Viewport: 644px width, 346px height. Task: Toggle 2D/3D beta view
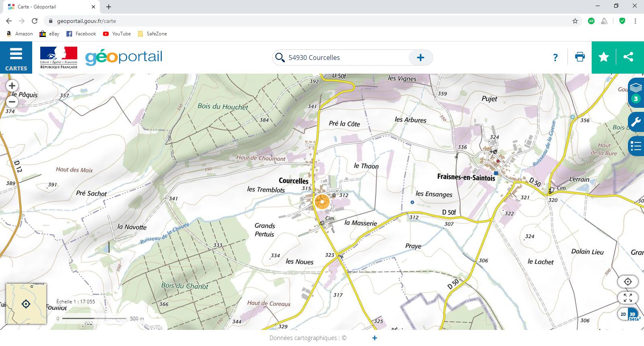pyautogui.click(x=628, y=314)
